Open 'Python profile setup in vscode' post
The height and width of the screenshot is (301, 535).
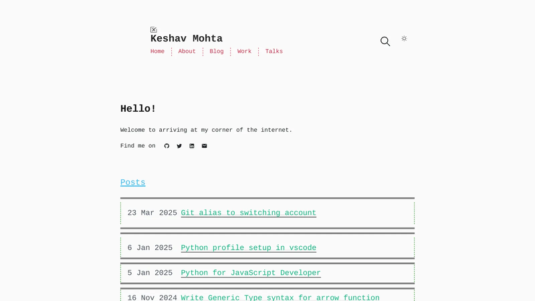coord(248,247)
